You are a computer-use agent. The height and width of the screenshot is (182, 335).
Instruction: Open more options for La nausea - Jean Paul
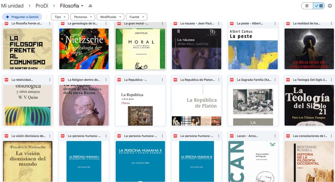click(218, 23)
